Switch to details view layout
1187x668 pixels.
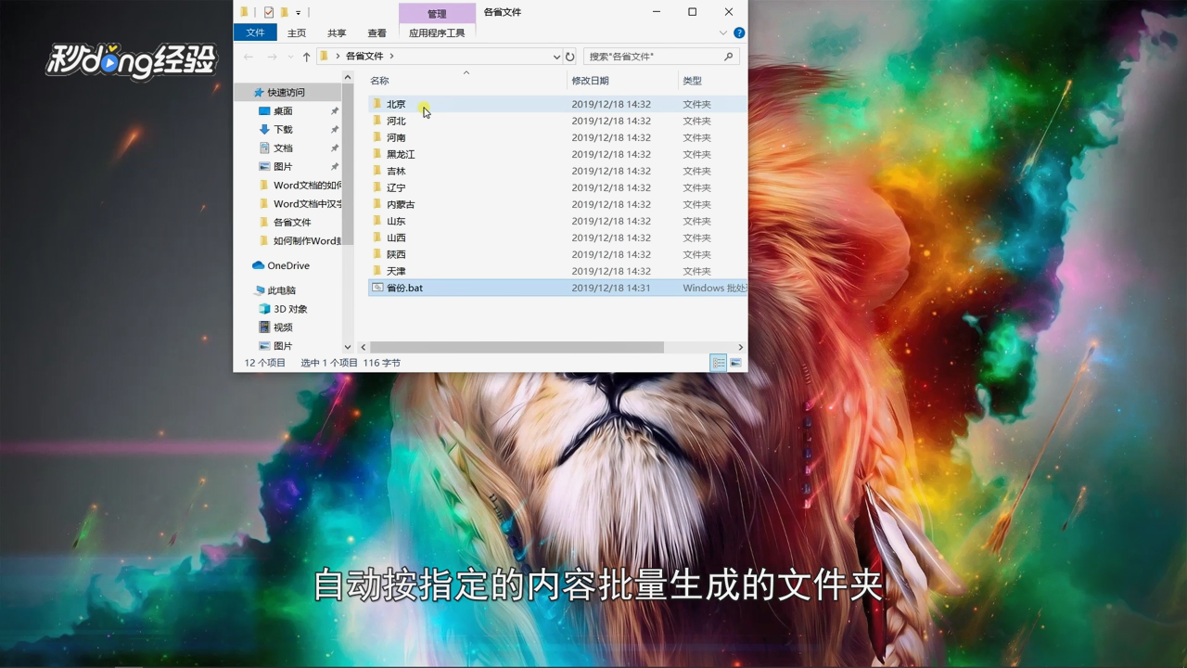click(x=718, y=363)
